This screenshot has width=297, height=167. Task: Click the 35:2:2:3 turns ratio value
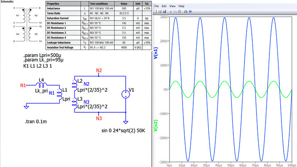[124, 13]
